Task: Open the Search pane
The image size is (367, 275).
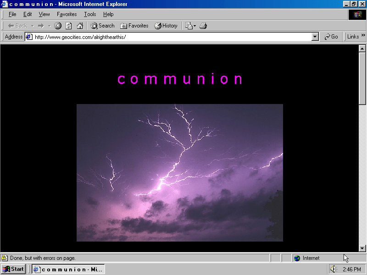Action: (x=102, y=26)
